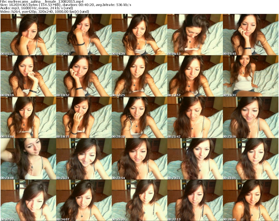Image resolution: width=279 pixels, height=221 pixels.
Task: Click the 00:31:01 video frame
Action: [x=251, y=159]
